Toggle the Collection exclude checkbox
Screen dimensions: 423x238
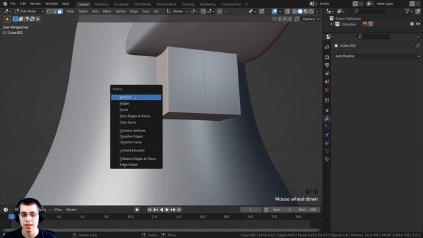(x=412, y=24)
